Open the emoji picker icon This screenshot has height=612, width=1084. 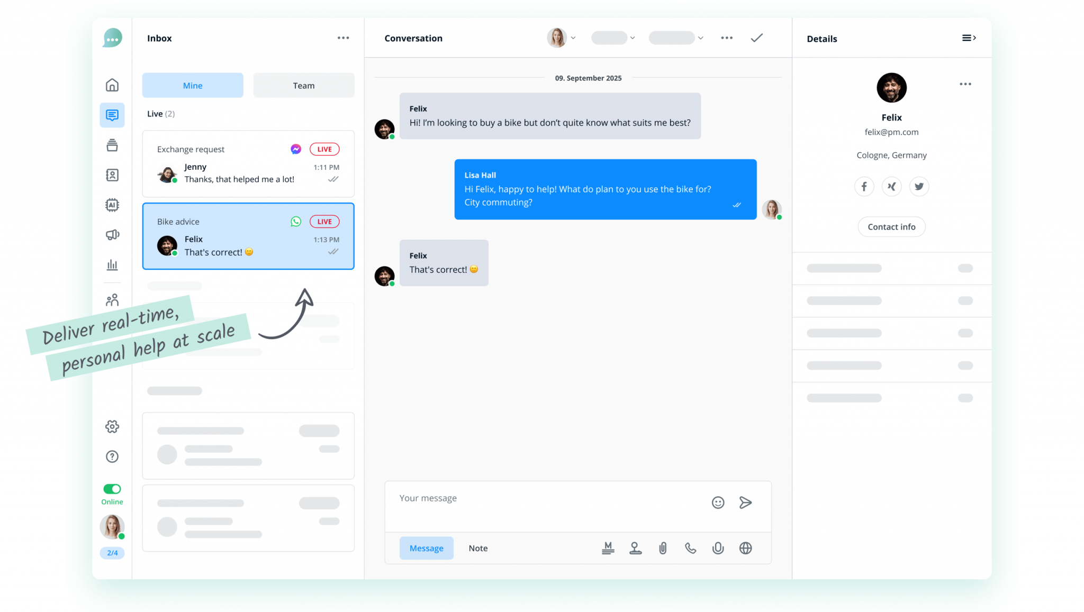718,503
